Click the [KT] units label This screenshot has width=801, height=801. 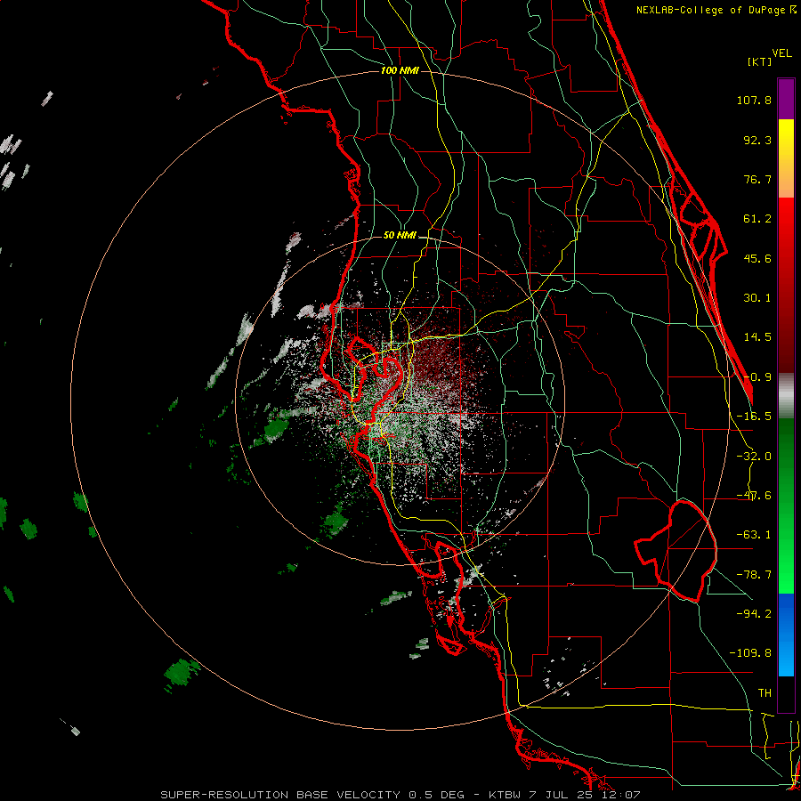point(759,61)
